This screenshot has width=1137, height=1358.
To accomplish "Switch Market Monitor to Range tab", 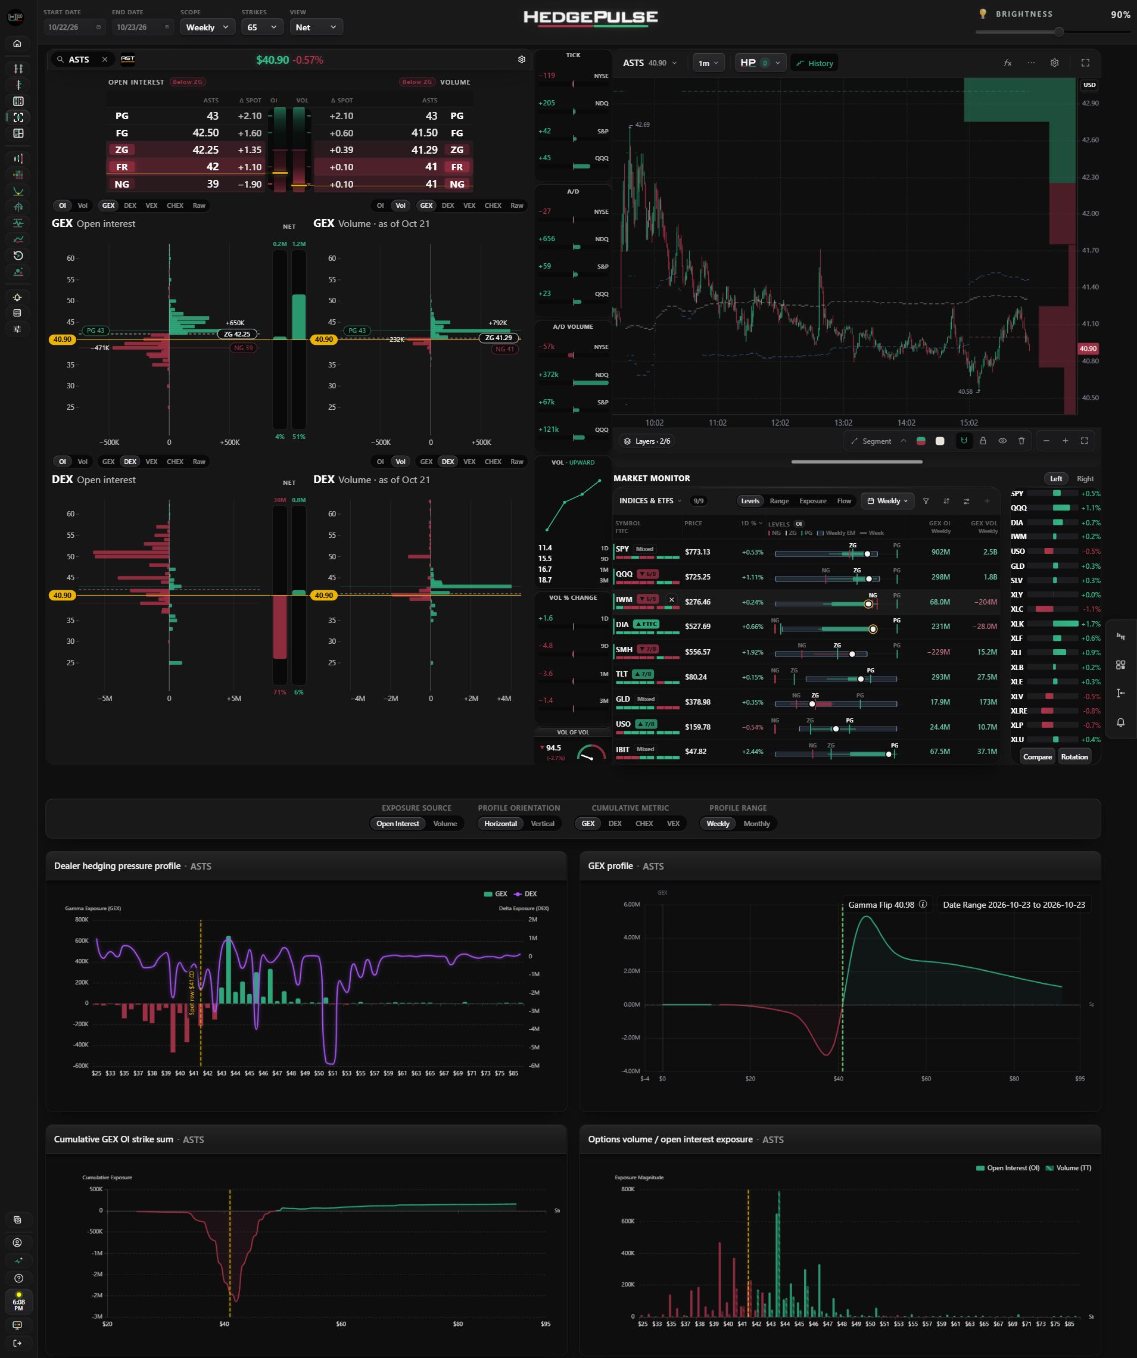I will 778,500.
